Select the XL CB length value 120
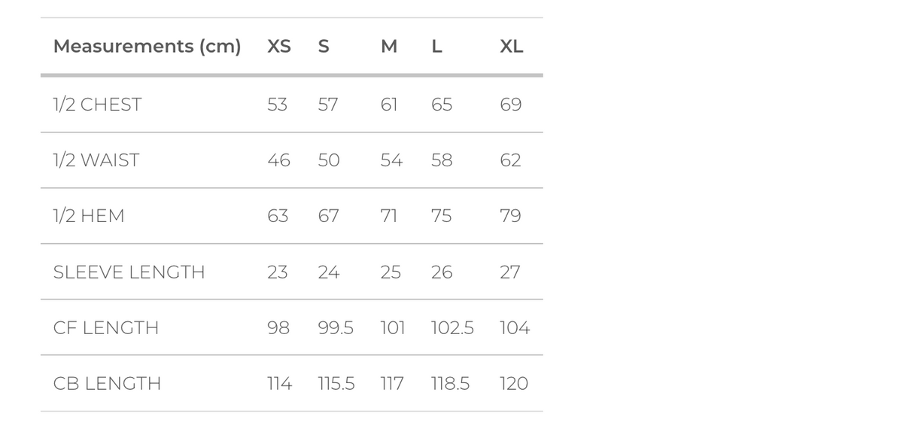Screen dimensions: 903x444 pos(514,384)
